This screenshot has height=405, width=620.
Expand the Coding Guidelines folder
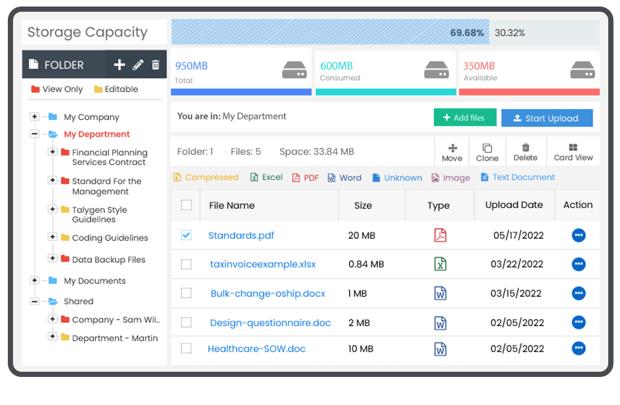[x=54, y=237]
